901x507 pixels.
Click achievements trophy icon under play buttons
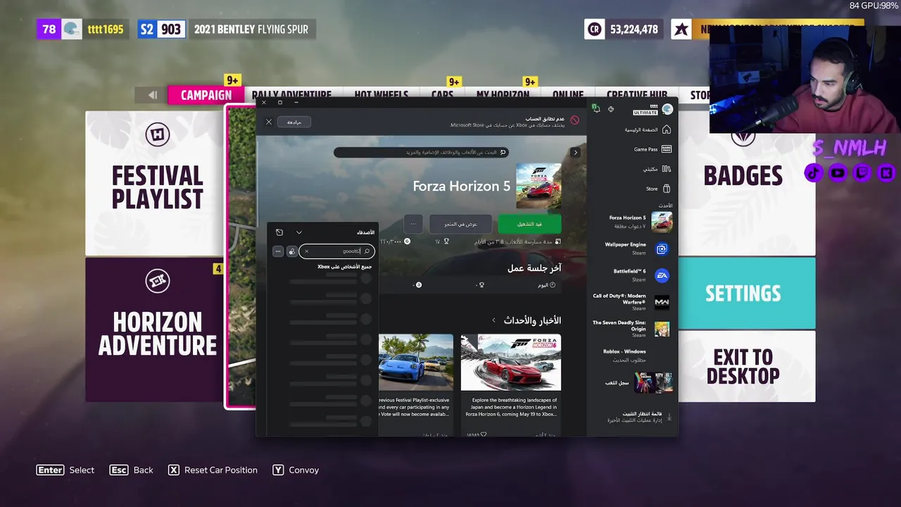pyautogui.click(x=446, y=242)
